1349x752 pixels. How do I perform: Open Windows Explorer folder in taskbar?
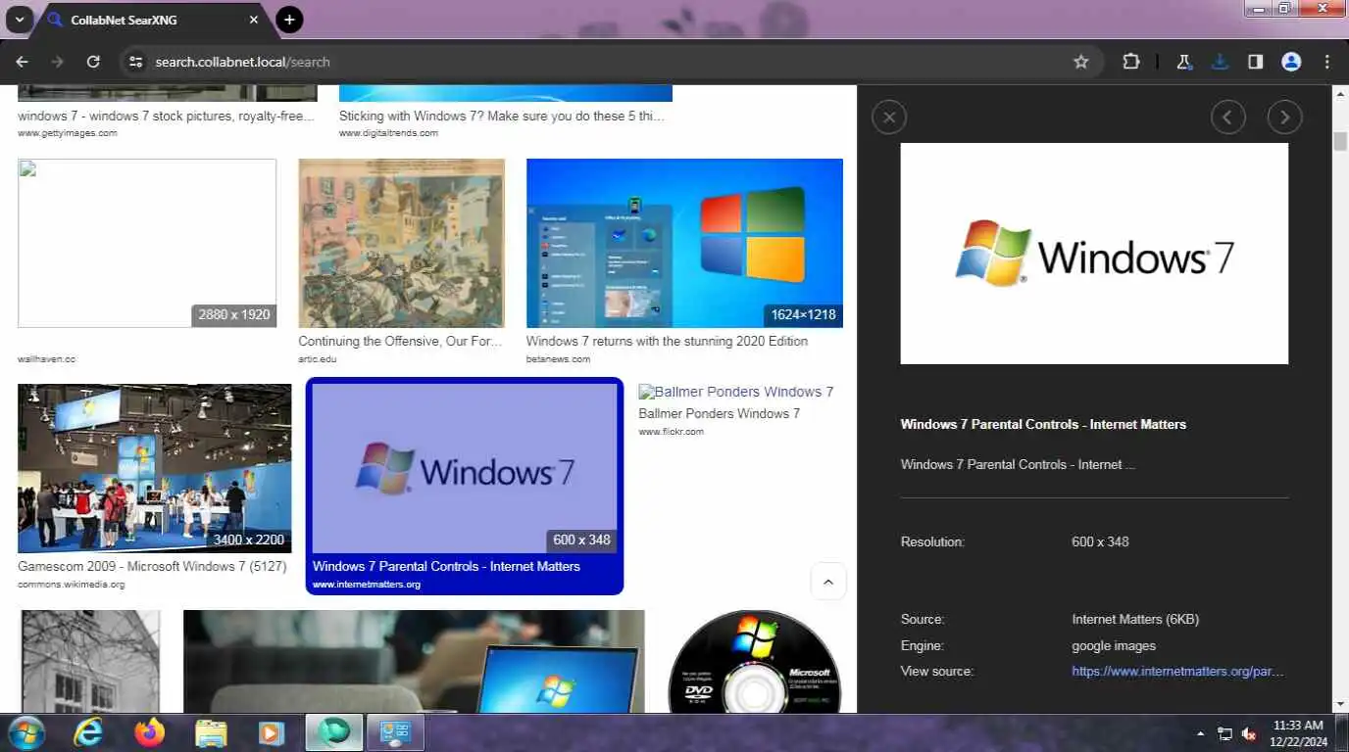pos(211,732)
